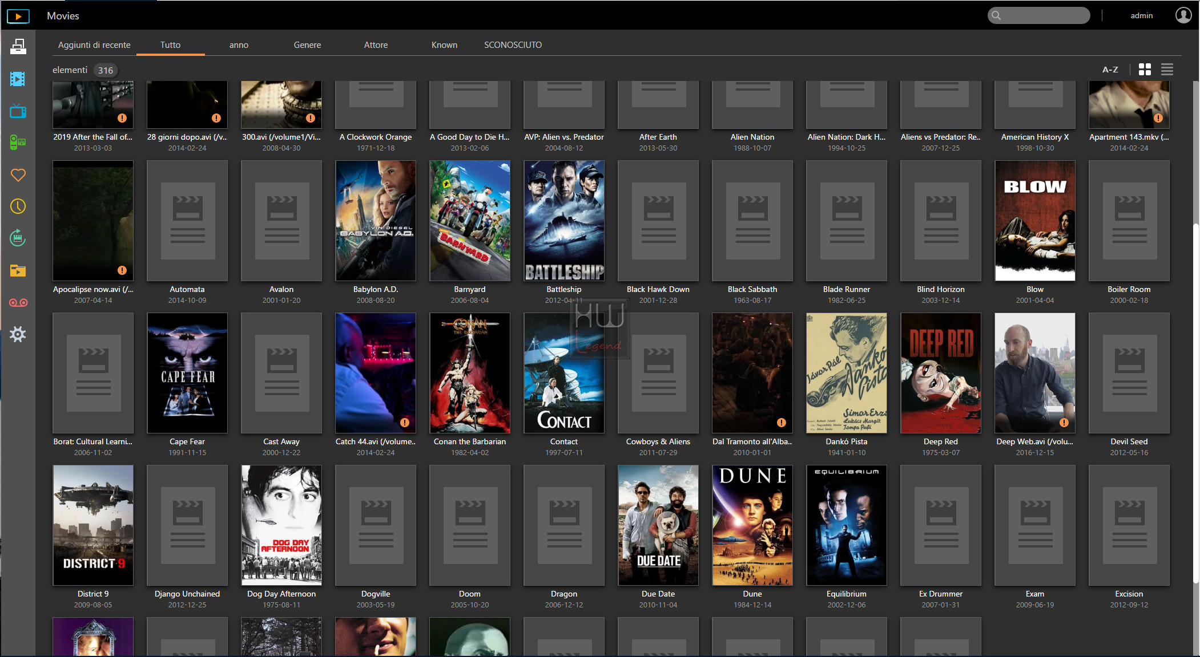
Task: Open Conan the Barbarian poster
Action: tap(470, 373)
